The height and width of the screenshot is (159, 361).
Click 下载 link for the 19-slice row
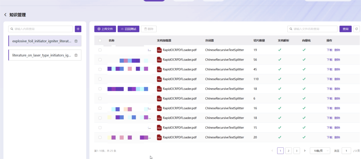[330, 50]
